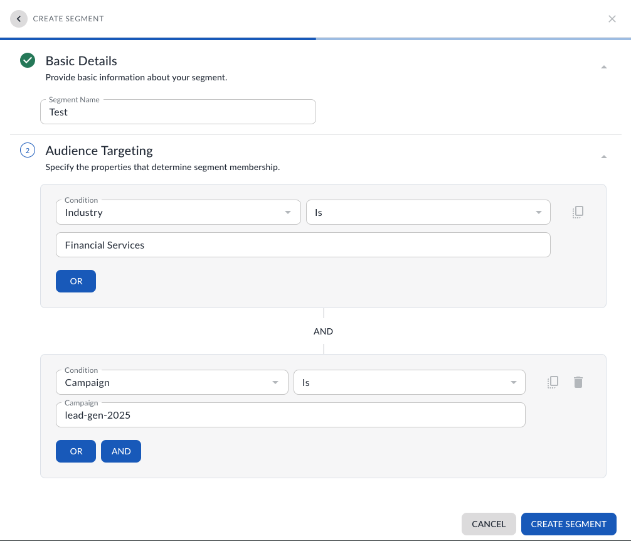The image size is (631, 541).
Task: Collapse the Audience Targeting section
Action: (x=603, y=156)
